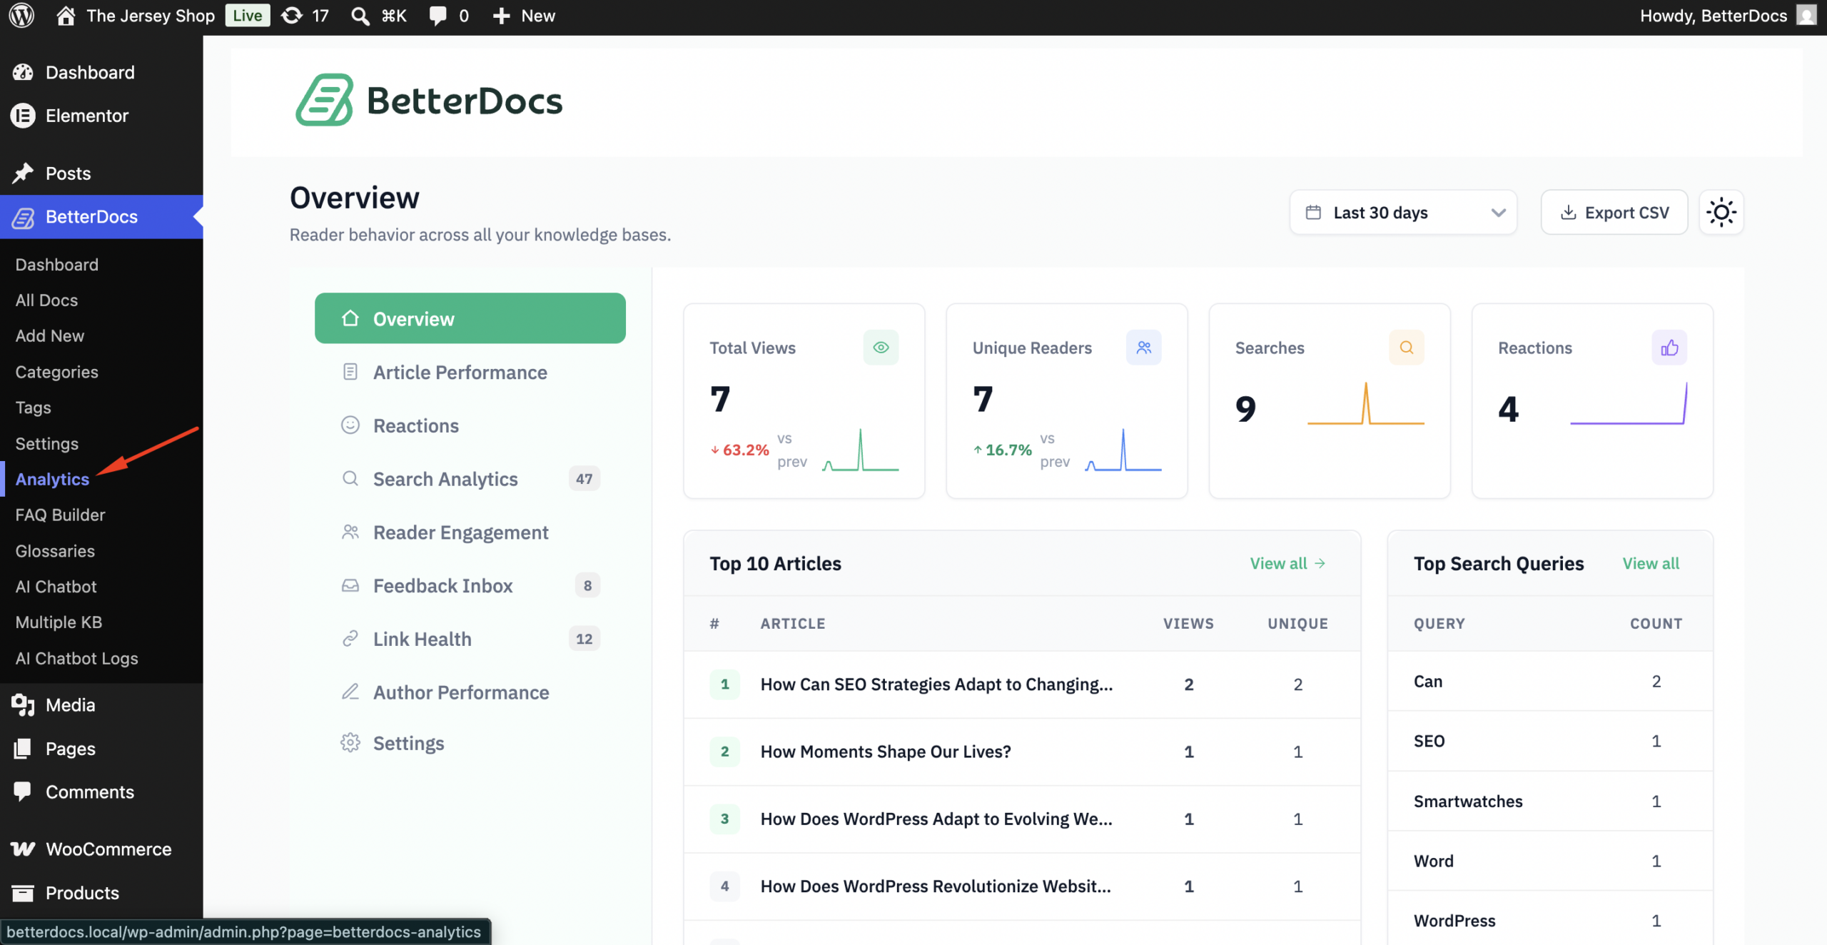Click the Dashboard gauge icon in sidebar
Screen dimensions: 1827x945
pyautogui.click(x=23, y=72)
